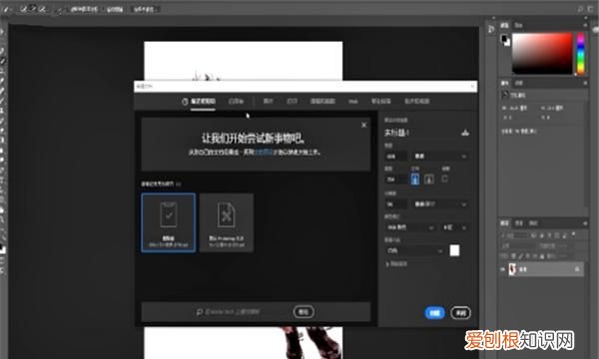Open the Color Mode dropdown
Image resolution: width=599 pixels, height=359 pixels.
coord(410,227)
